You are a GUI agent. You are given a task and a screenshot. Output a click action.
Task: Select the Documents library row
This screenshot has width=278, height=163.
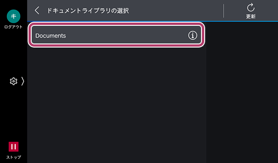pos(116,34)
